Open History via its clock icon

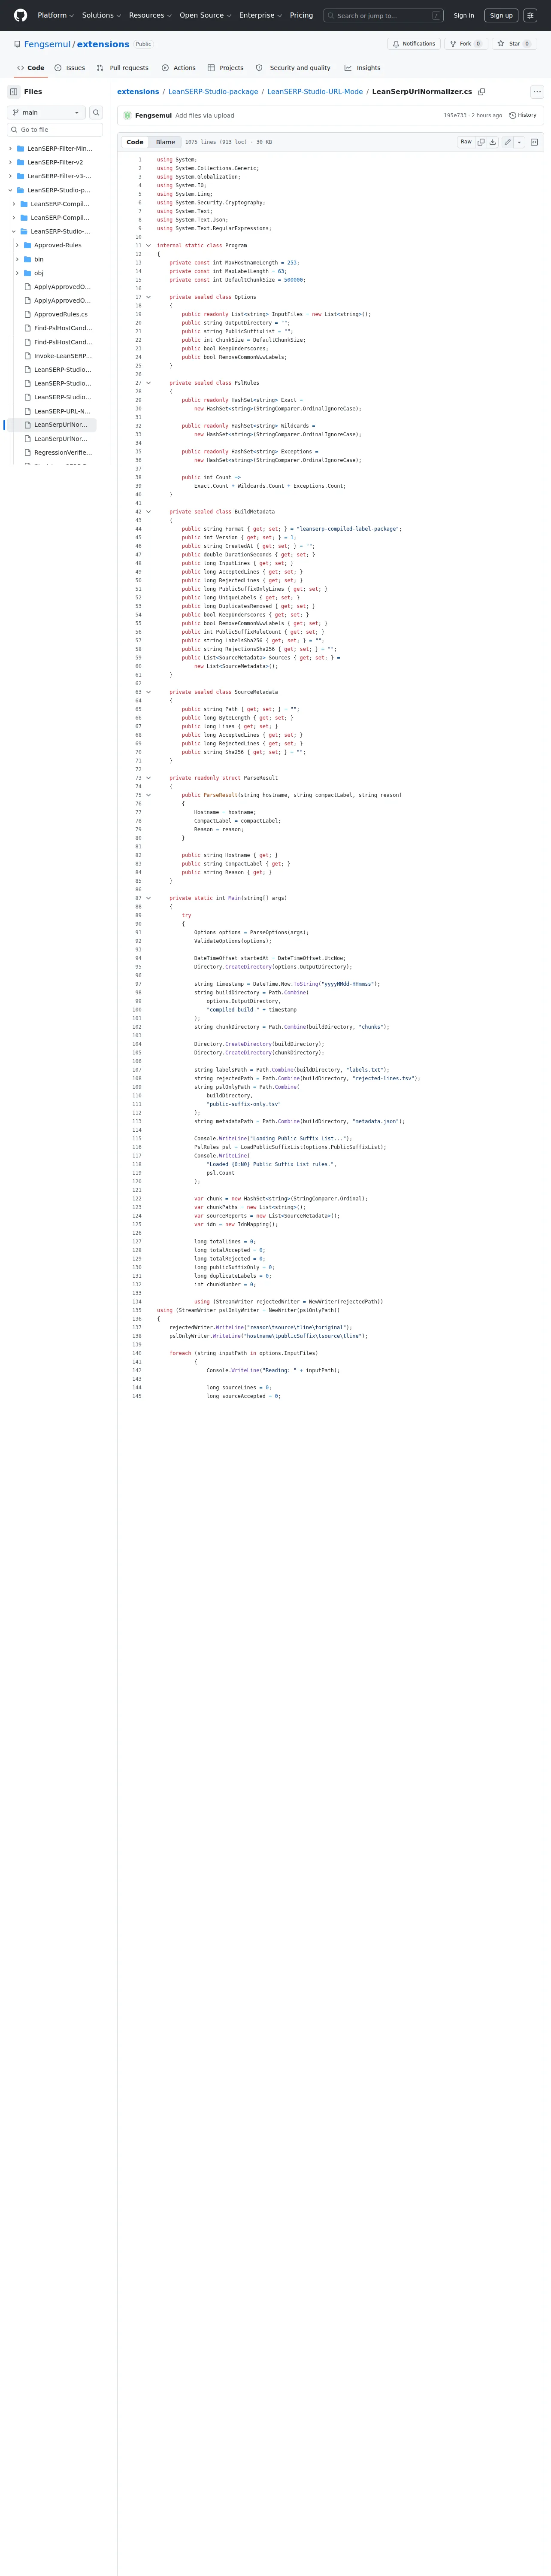pos(513,115)
